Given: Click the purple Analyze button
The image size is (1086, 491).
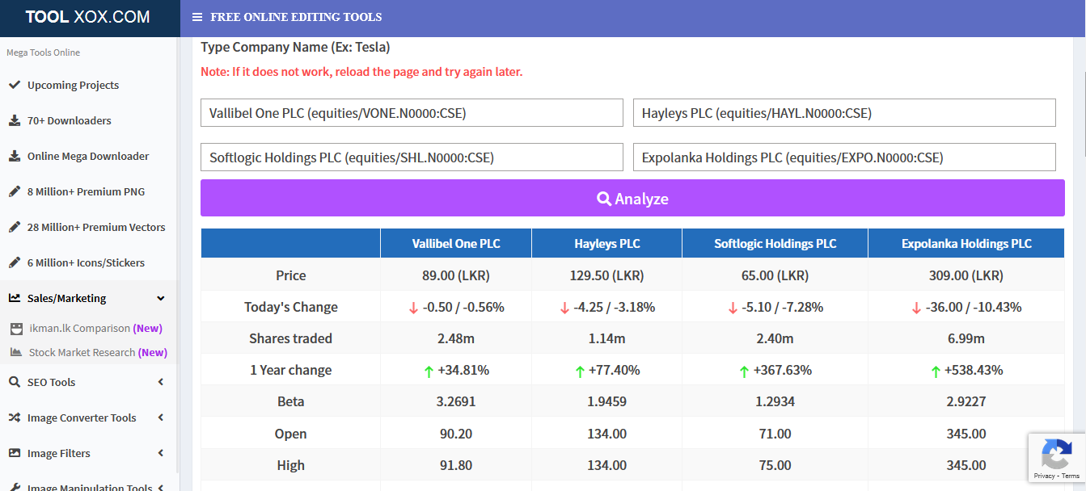Looking at the screenshot, I should pyautogui.click(x=632, y=198).
